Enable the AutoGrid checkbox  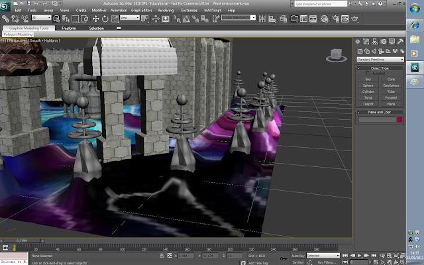[367, 74]
